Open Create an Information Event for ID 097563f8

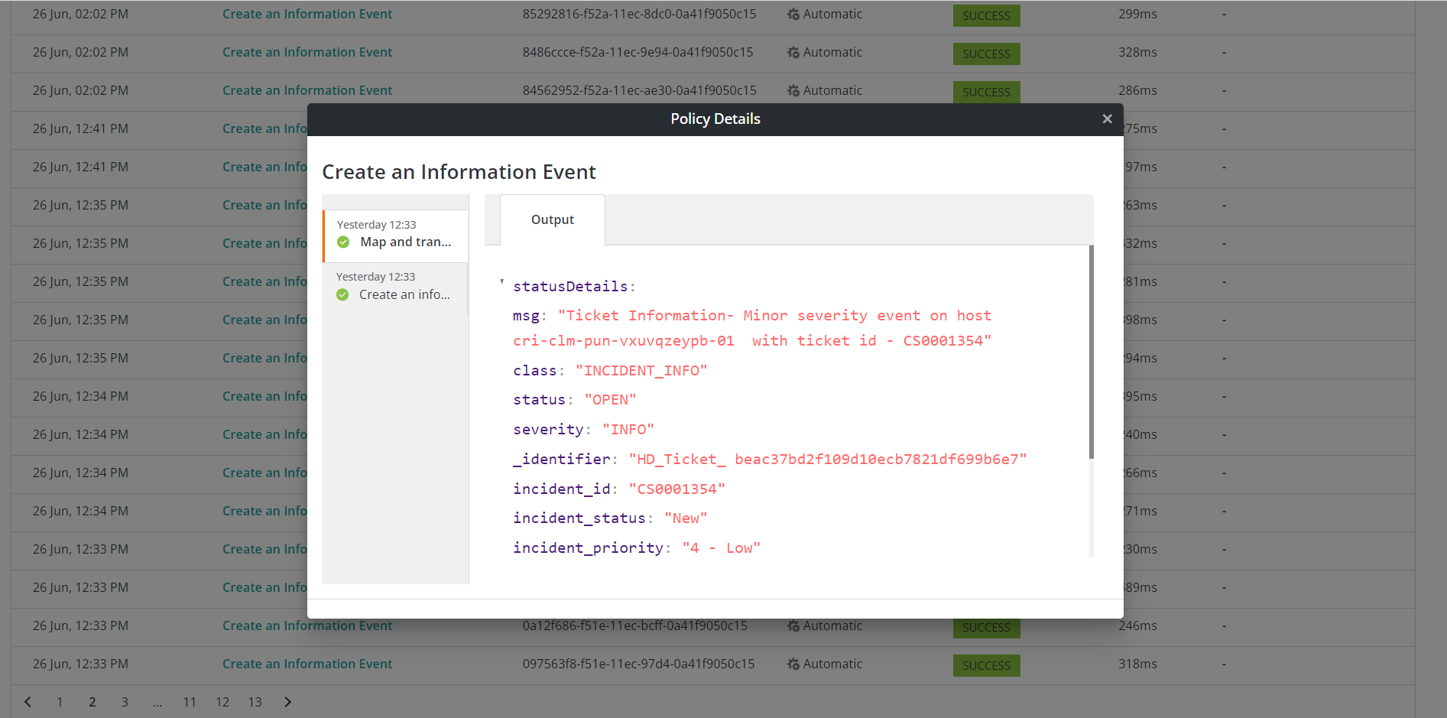(x=307, y=664)
